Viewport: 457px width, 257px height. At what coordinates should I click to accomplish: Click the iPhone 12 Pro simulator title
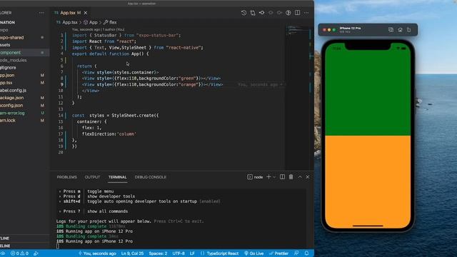[350, 29]
